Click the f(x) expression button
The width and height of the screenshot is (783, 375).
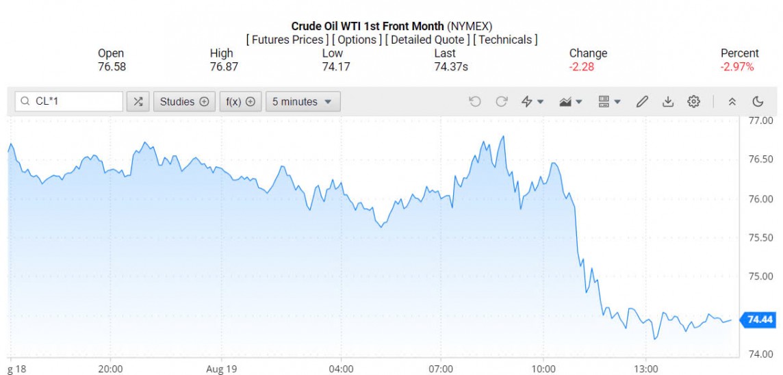coord(240,102)
